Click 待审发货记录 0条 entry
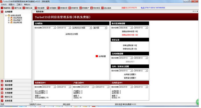This screenshot has width=201, height=108. point(130,49)
